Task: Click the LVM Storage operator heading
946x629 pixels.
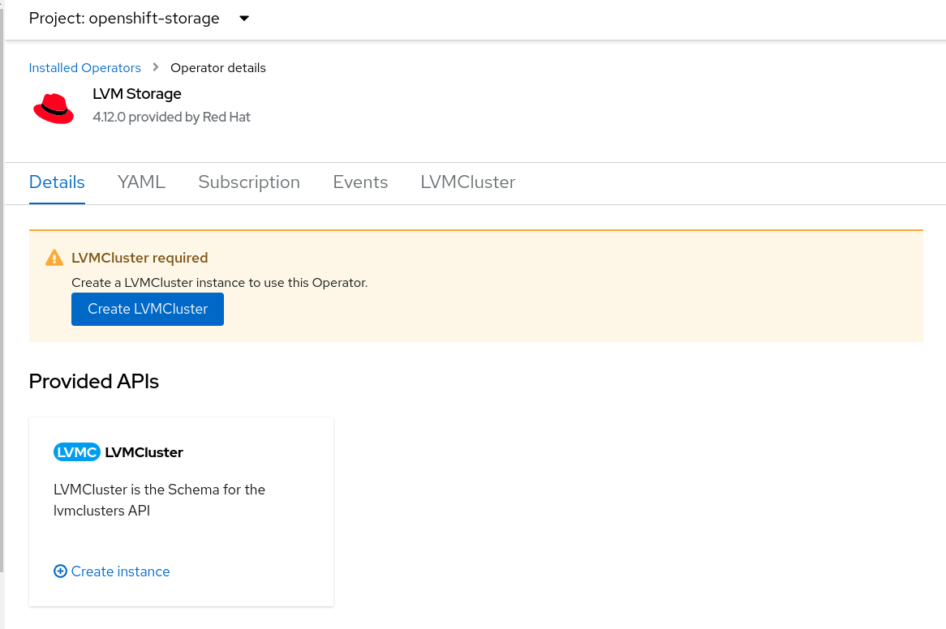Action: click(x=136, y=94)
